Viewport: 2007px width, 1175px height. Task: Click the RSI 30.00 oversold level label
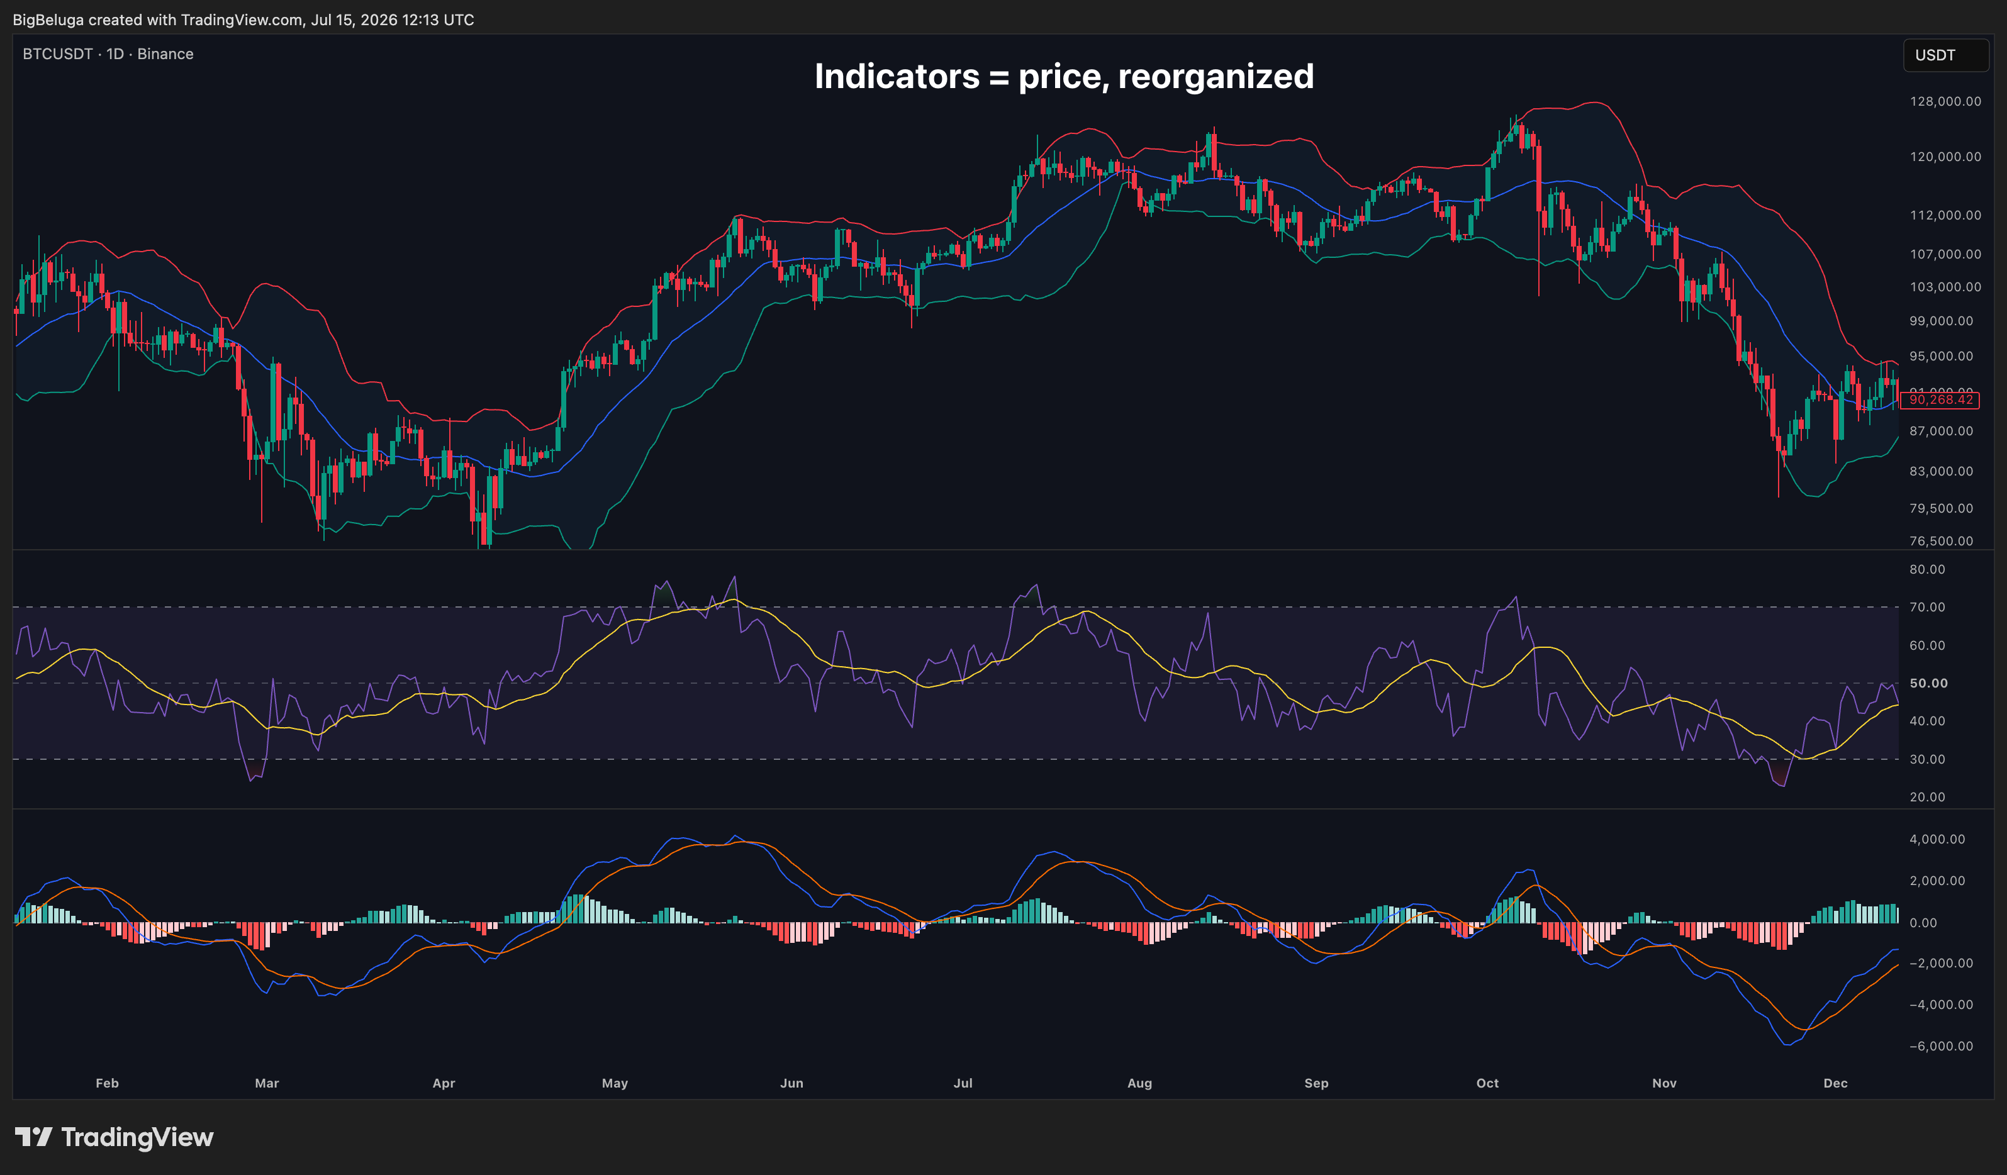pyautogui.click(x=1927, y=759)
